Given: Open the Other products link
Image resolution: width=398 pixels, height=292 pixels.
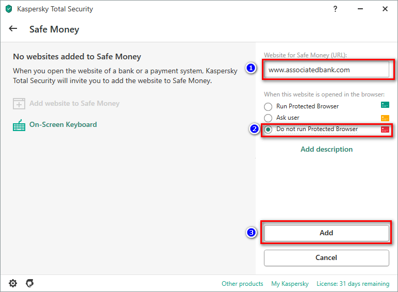Looking at the screenshot, I should (242, 284).
